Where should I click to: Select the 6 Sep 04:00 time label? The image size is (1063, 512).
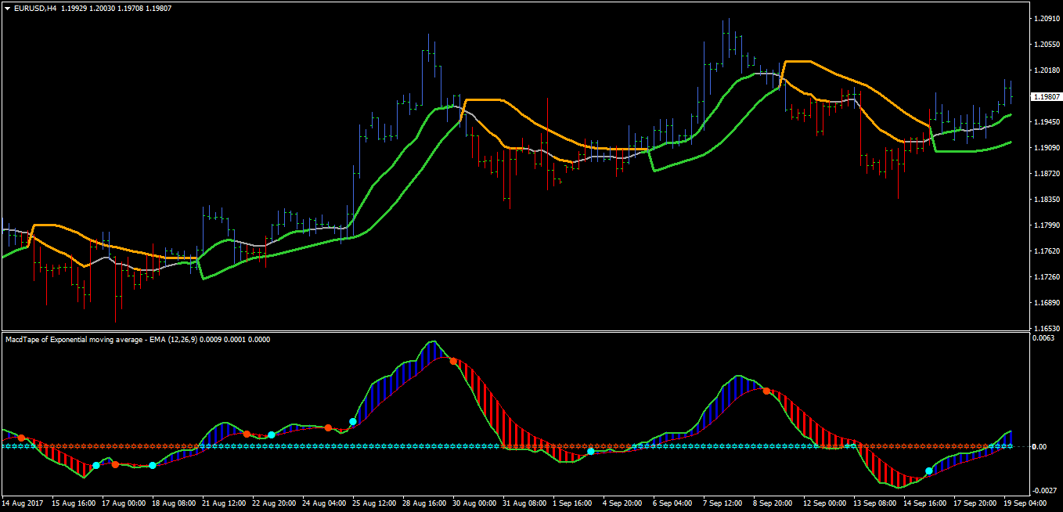click(x=672, y=503)
